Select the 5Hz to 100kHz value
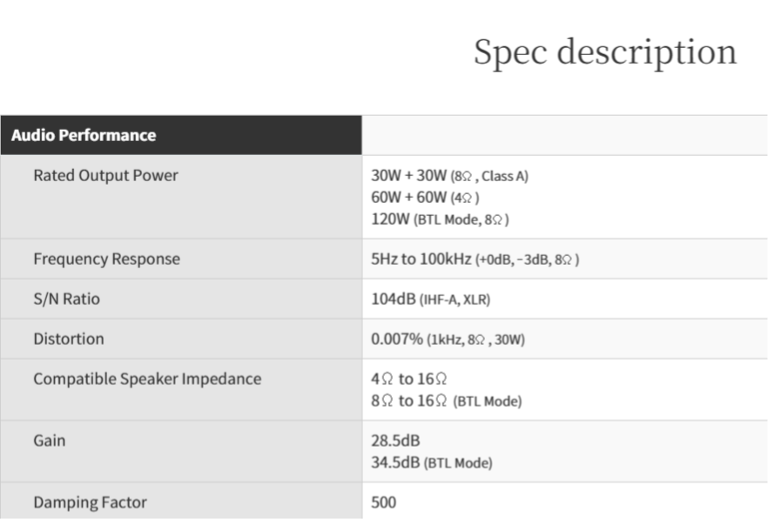Image resolution: width=768 pixels, height=519 pixels. tap(475, 259)
